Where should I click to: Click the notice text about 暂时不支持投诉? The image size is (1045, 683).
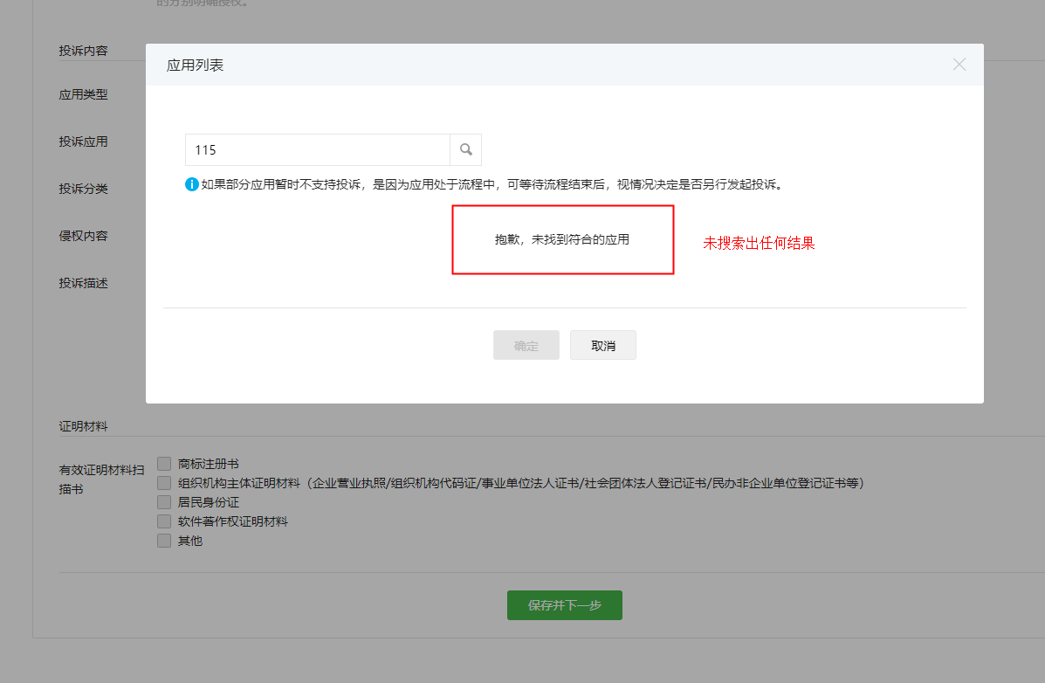(x=493, y=184)
